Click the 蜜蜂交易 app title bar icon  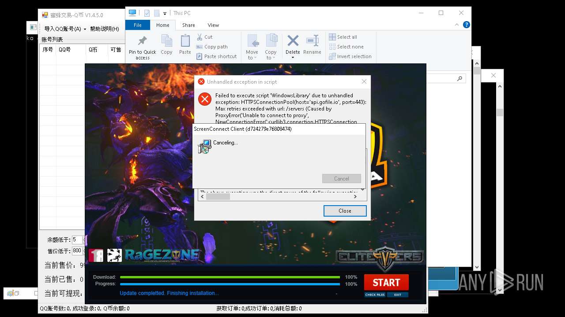click(45, 15)
